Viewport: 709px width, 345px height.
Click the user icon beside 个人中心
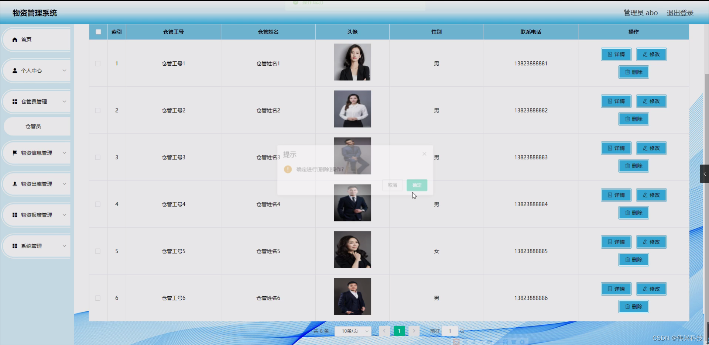[15, 70]
